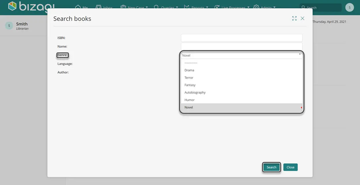Click the Smith user name
360x185 pixels.
[22, 24]
